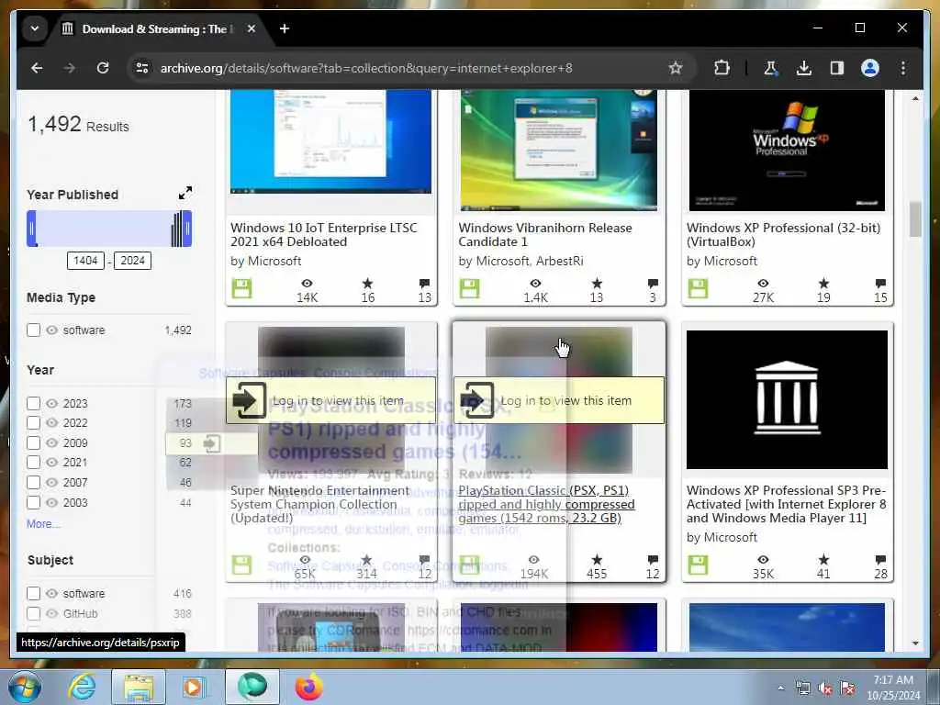Click favorites star on Windows 10 IoT card
The height and width of the screenshot is (705, 940).
[367, 284]
